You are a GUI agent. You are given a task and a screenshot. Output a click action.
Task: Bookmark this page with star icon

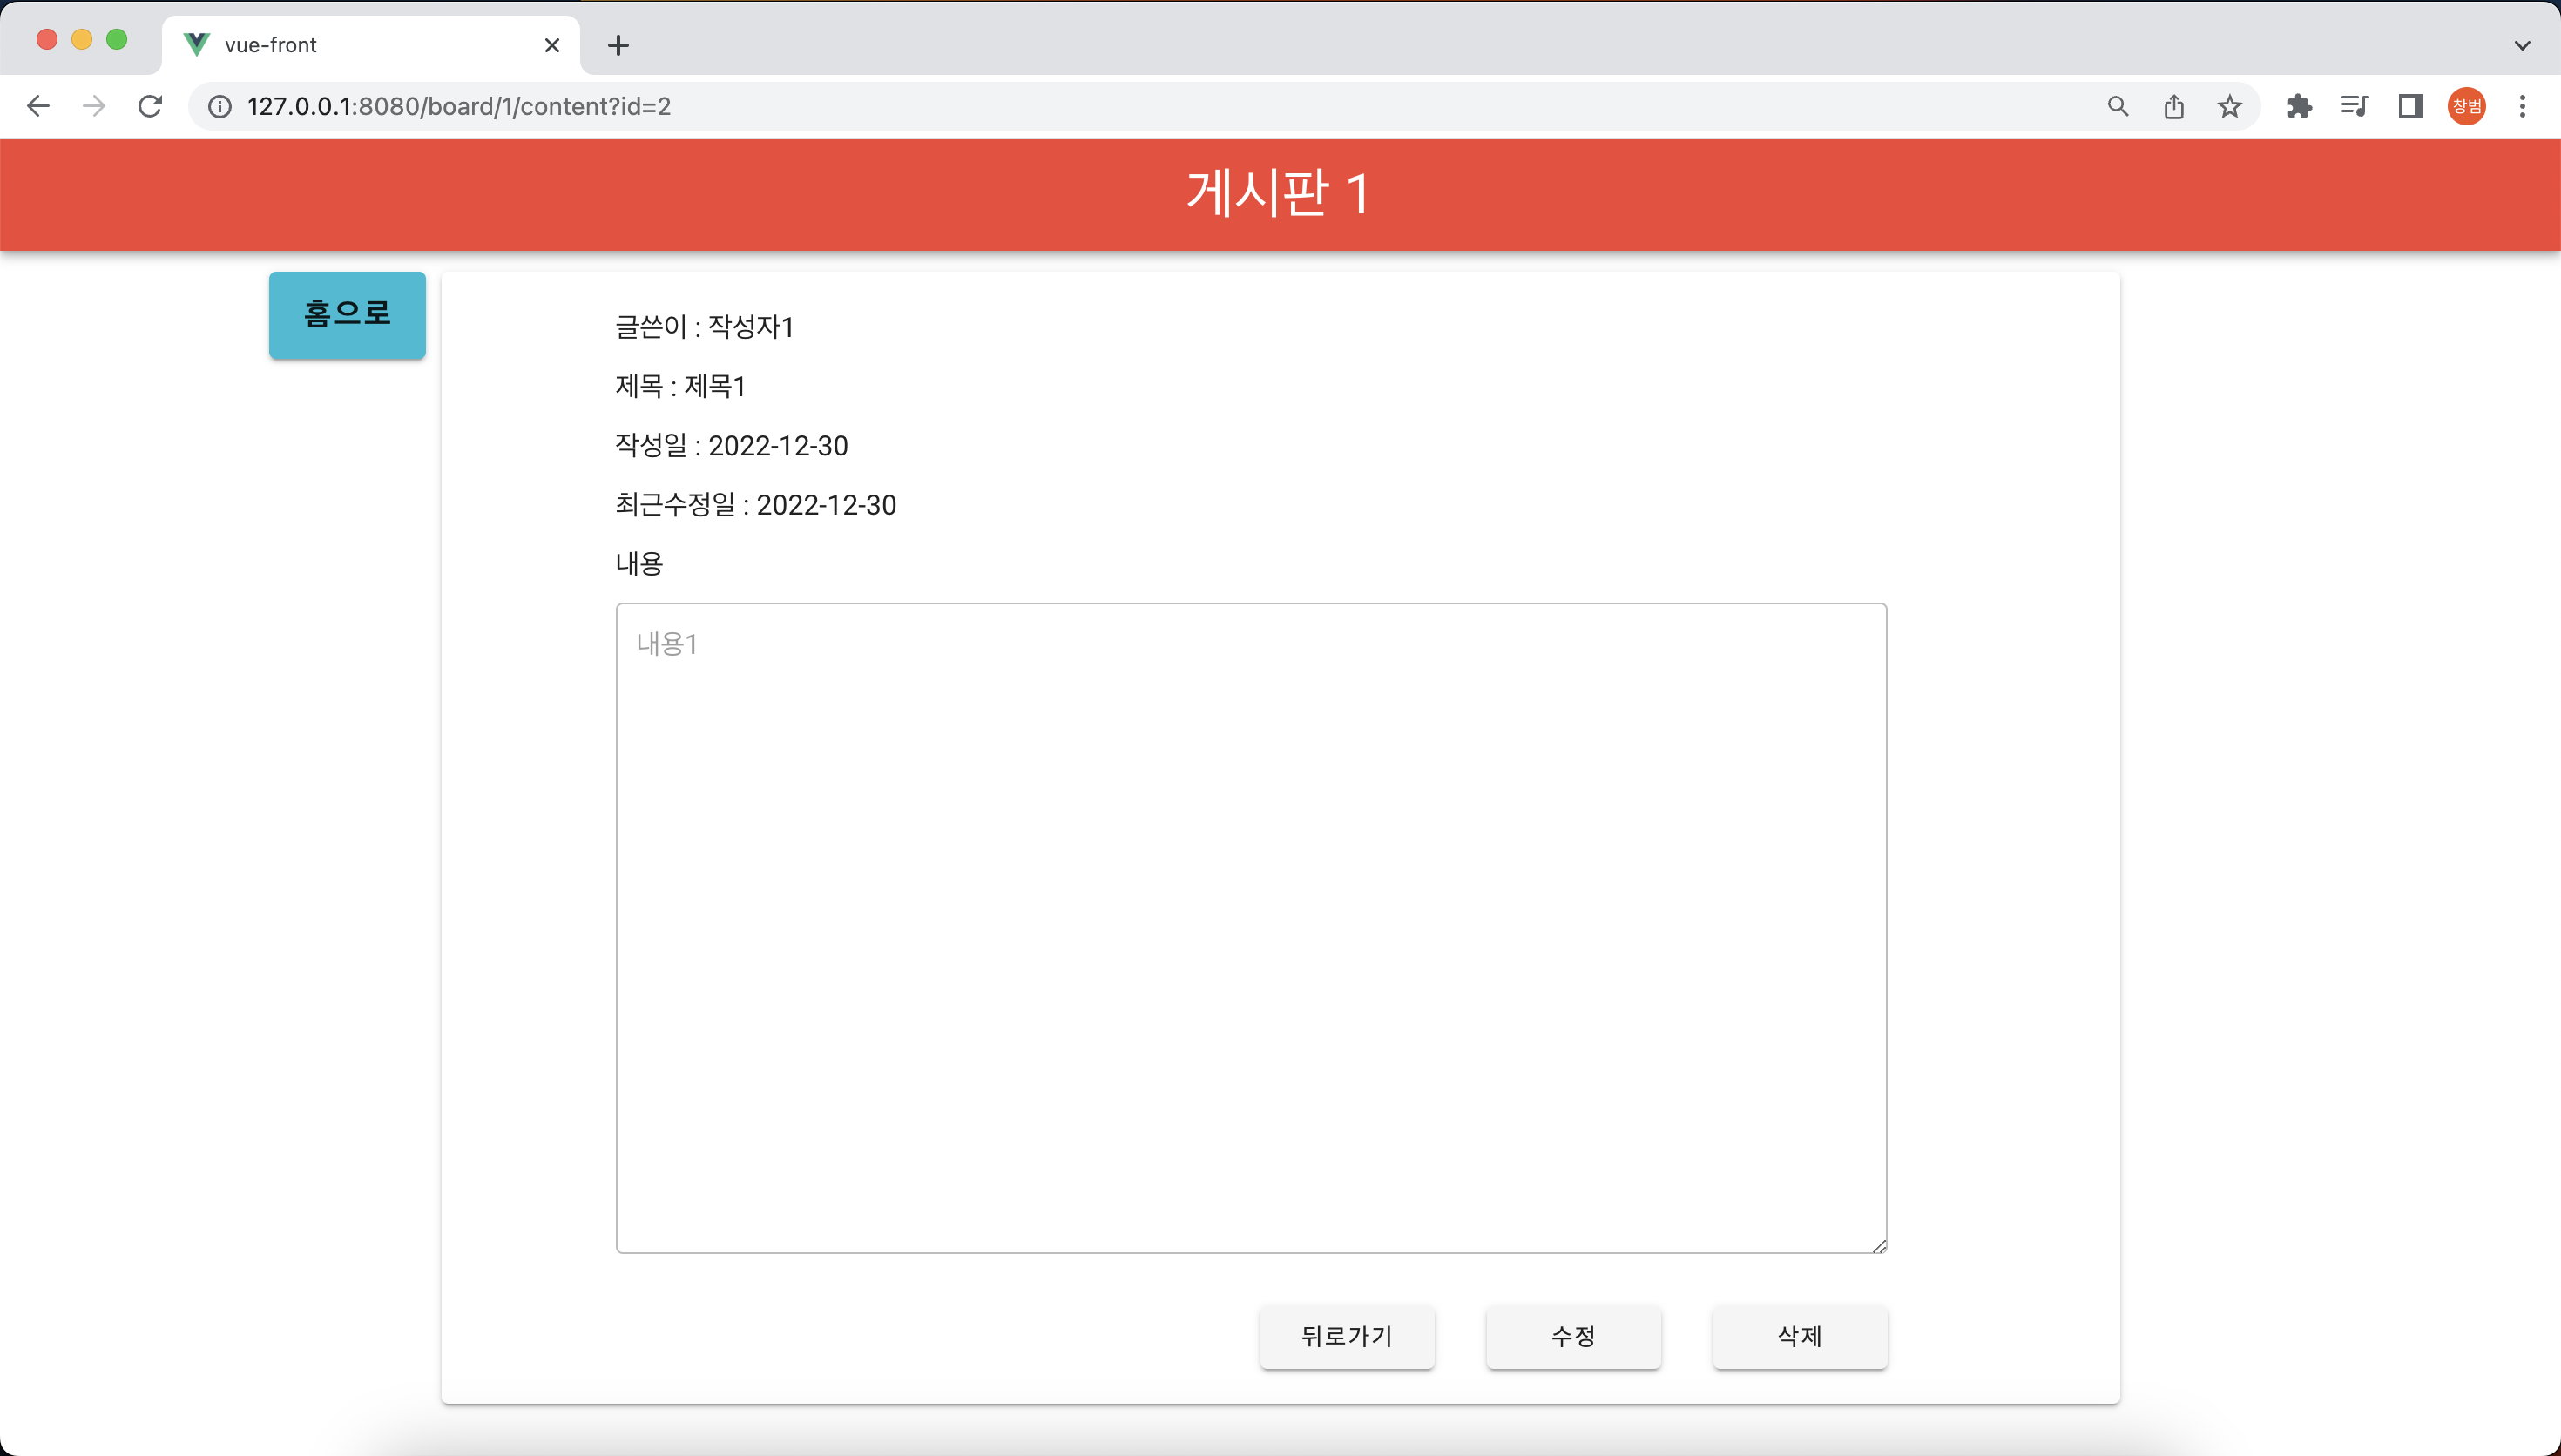(x=2229, y=106)
